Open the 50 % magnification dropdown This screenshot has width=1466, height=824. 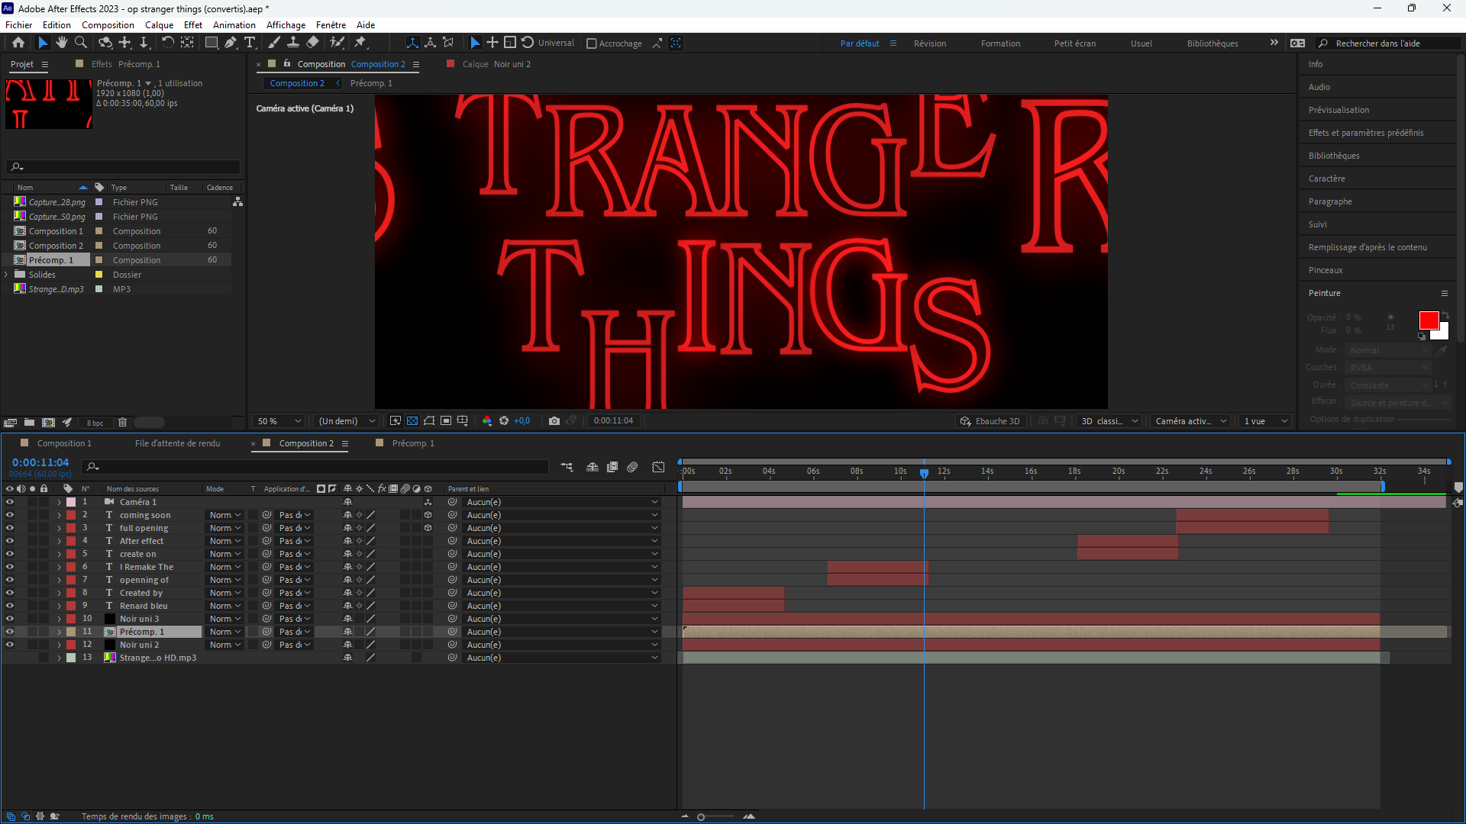click(x=279, y=421)
